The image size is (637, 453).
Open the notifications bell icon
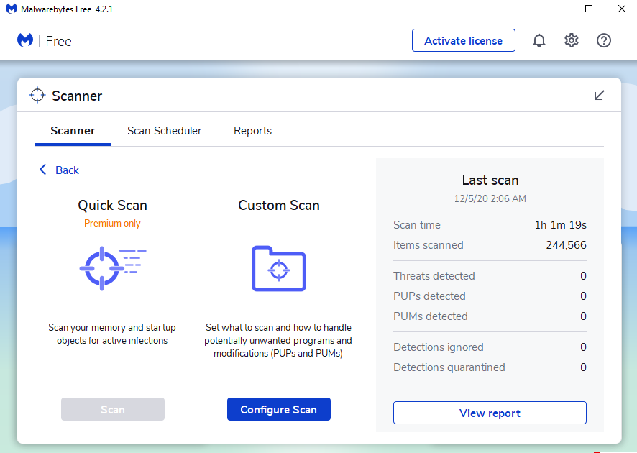[539, 41]
